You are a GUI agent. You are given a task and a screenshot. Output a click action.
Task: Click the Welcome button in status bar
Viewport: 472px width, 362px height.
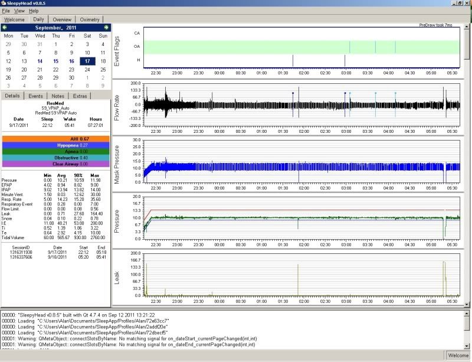click(x=458, y=356)
